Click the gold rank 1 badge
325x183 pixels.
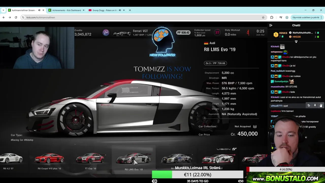click(276, 35)
